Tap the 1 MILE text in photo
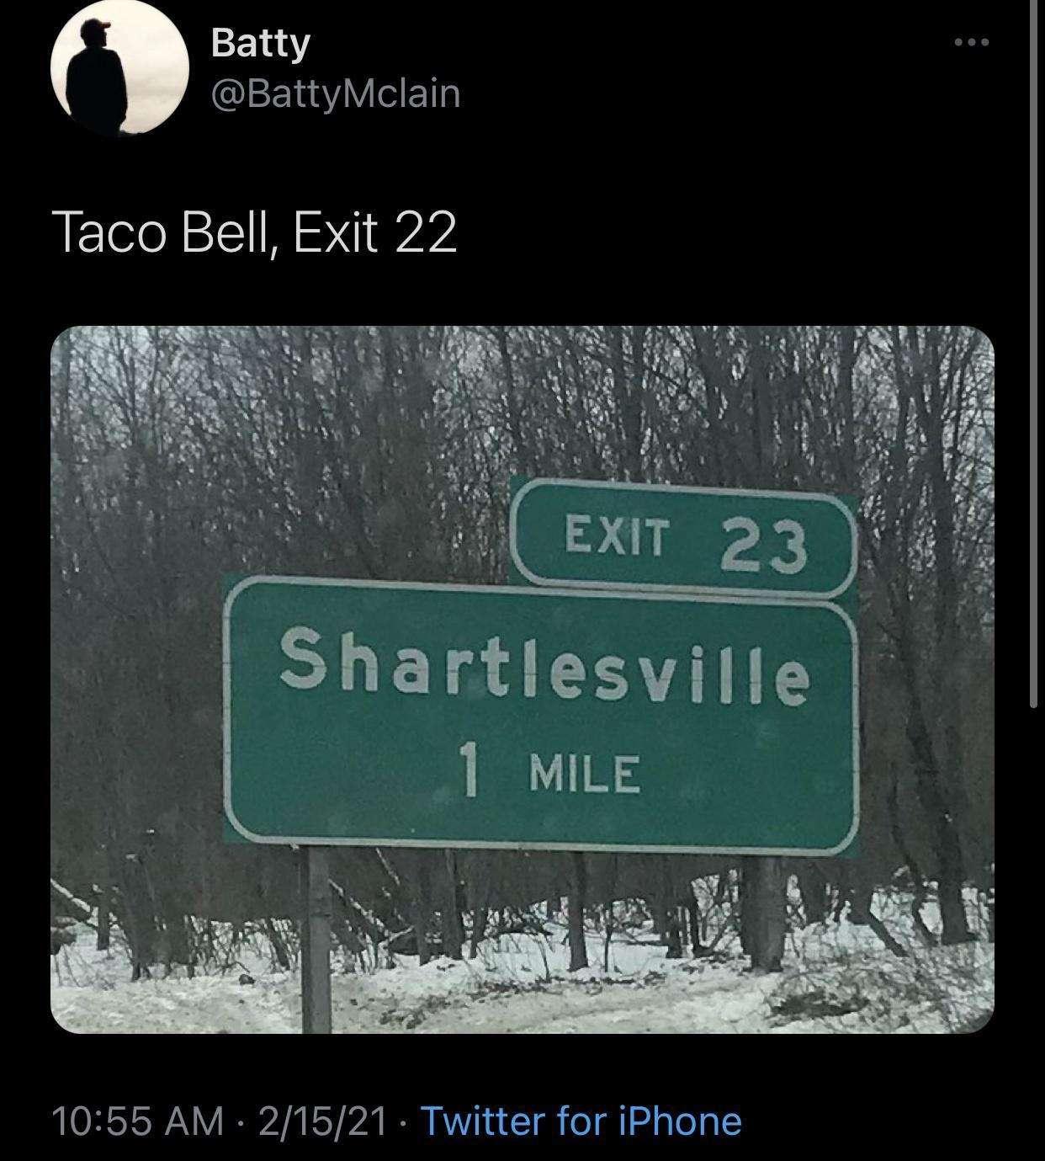1045x1161 pixels. (549, 772)
